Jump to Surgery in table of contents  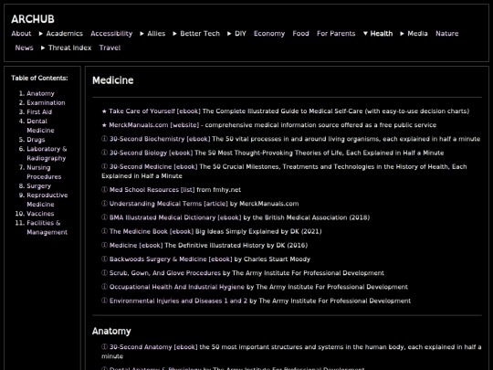[x=38, y=185]
